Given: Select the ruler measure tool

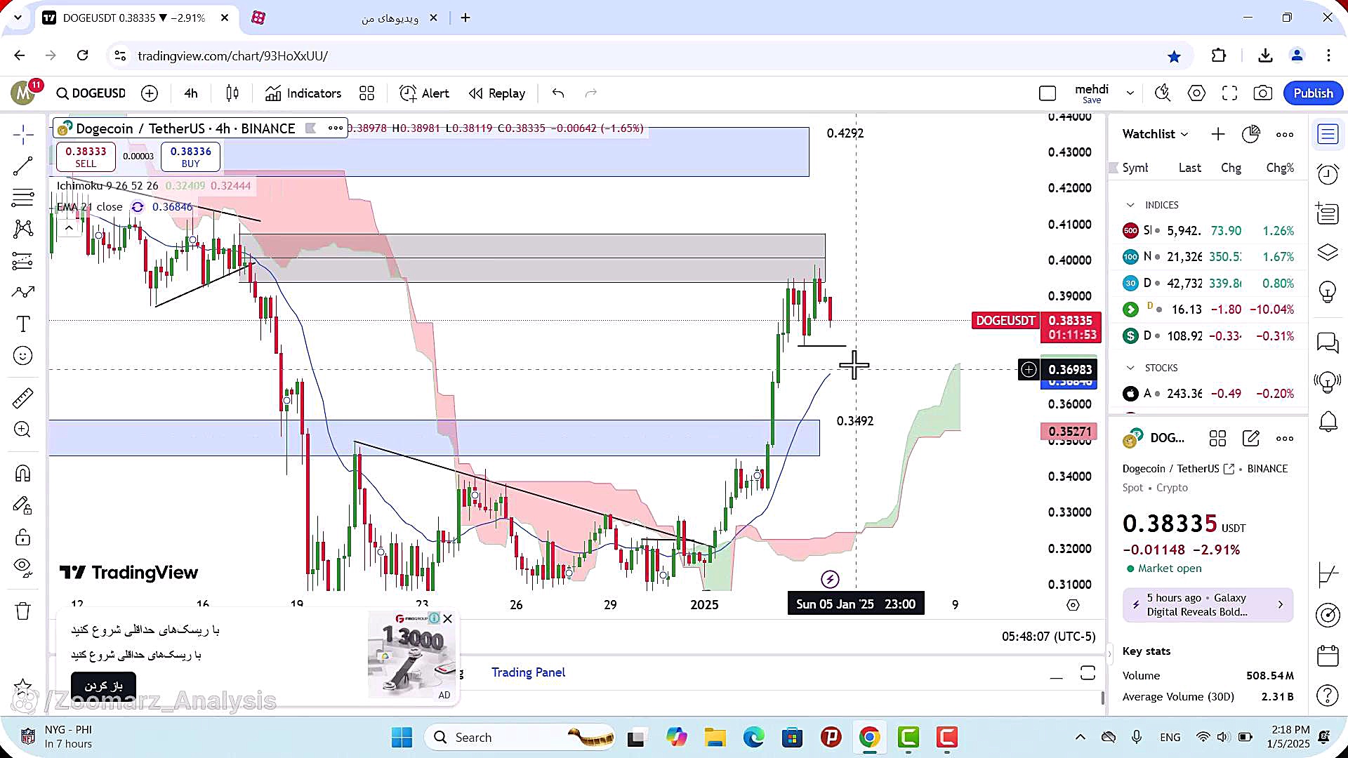Looking at the screenshot, I should [x=23, y=398].
